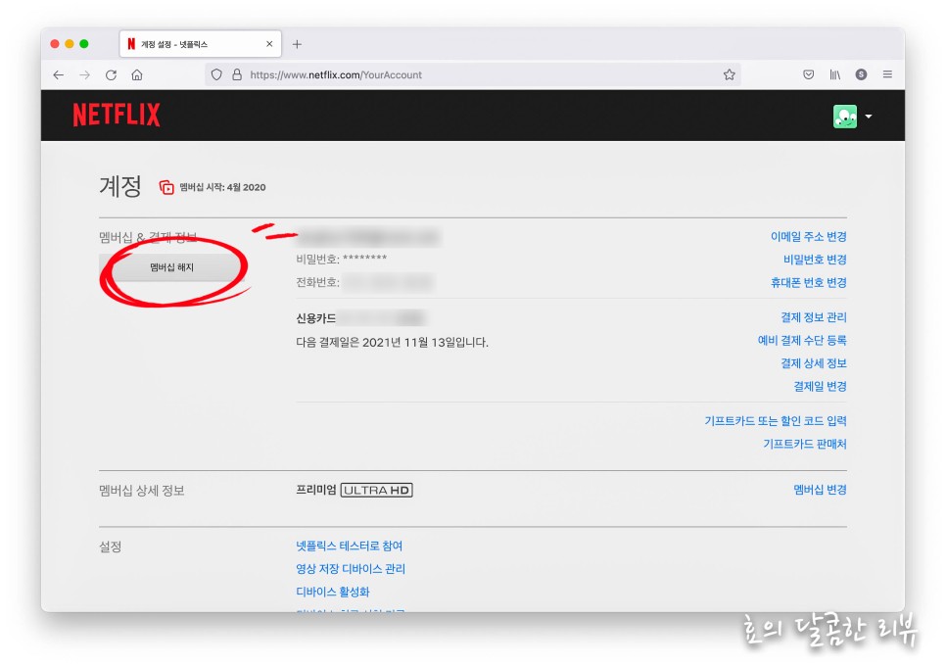Close the 계정 설정 - 넷플릭스 tab

pyautogui.click(x=269, y=44)
